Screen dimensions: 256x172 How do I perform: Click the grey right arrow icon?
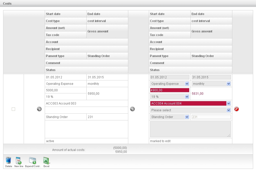click(x=132, y=109)
